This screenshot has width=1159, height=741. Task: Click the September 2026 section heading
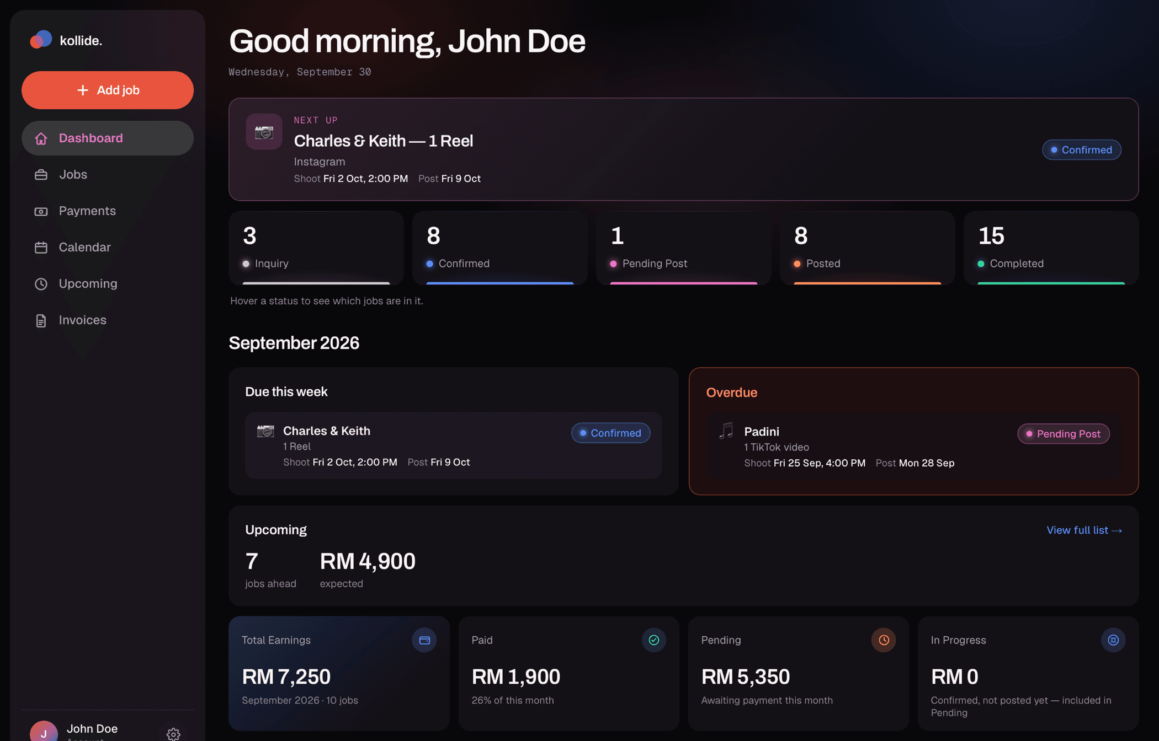tap(294, 343)
